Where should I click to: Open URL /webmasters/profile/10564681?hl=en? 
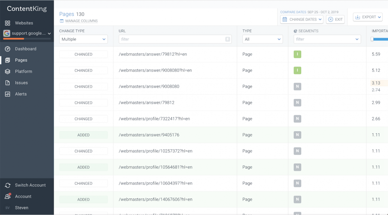coord(155,167)
